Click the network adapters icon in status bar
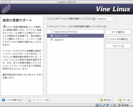This screenshot has height=107, width=133. click(108, 105)
